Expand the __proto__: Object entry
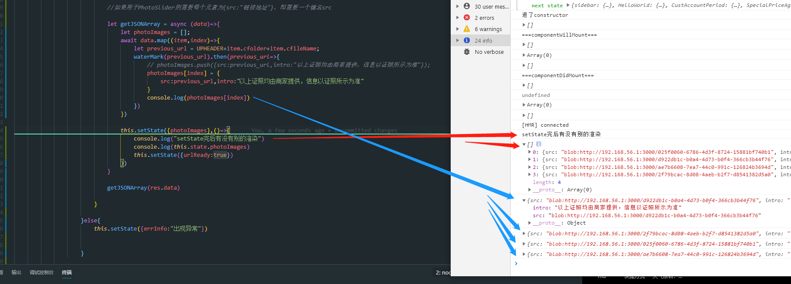The height and width of the screenshot is (284, 791). [530, 223]
